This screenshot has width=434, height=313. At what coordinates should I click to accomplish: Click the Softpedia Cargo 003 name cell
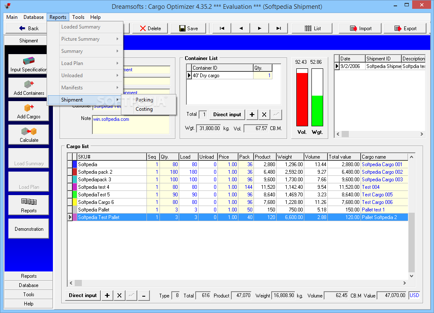point(384,180)
